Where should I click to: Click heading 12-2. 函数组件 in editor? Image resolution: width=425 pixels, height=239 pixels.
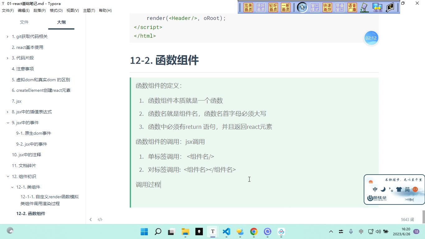[x=164, y=60]
